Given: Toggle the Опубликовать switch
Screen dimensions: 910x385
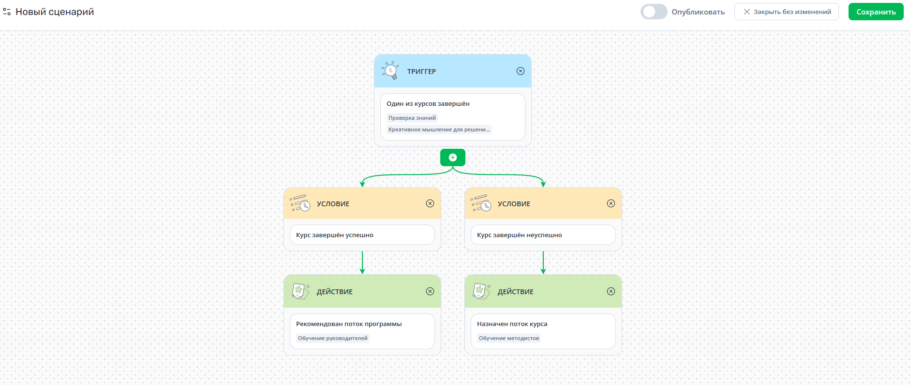Looking at the screenshot, I should pyautogui.click(x=654, y=12).
